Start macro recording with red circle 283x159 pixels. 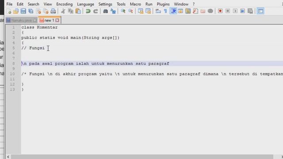220,11
